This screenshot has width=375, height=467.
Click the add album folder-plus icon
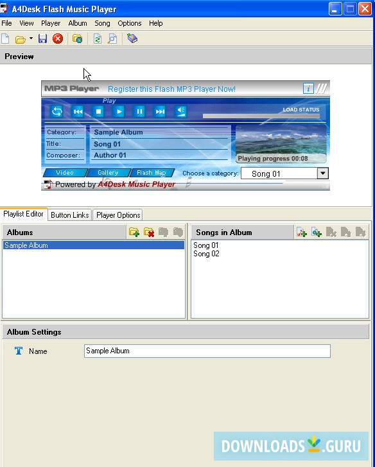[x=134, y=232]
